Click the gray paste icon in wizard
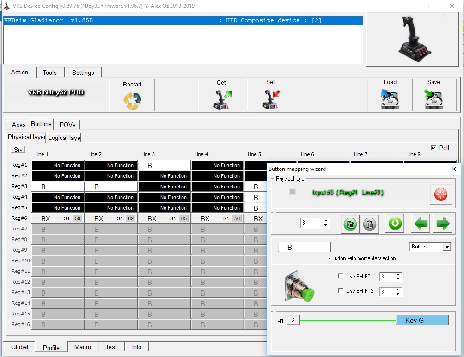 pos(369,224)
